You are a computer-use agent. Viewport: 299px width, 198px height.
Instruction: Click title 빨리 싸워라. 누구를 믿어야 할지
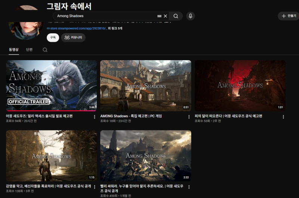[142, 188]
